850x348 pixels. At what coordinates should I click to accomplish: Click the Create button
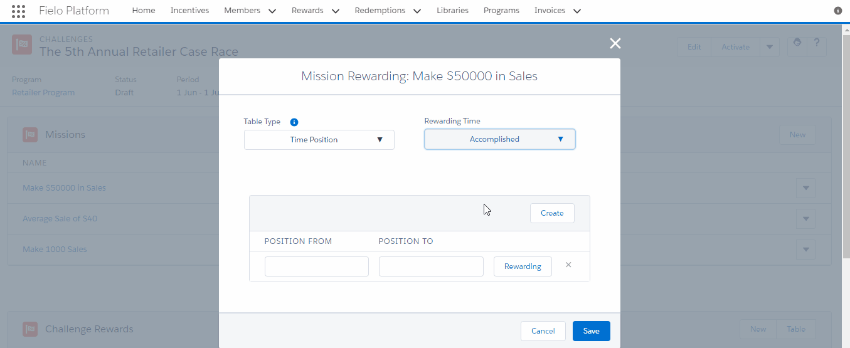tap(552, 213)
